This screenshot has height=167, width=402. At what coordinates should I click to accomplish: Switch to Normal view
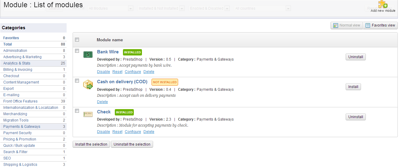point(347,25)
